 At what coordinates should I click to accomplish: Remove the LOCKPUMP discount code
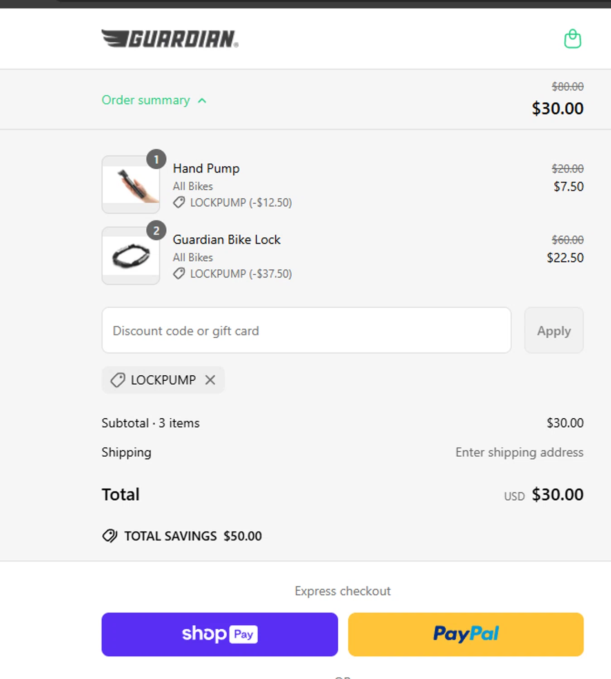click(x=210, y=380)
